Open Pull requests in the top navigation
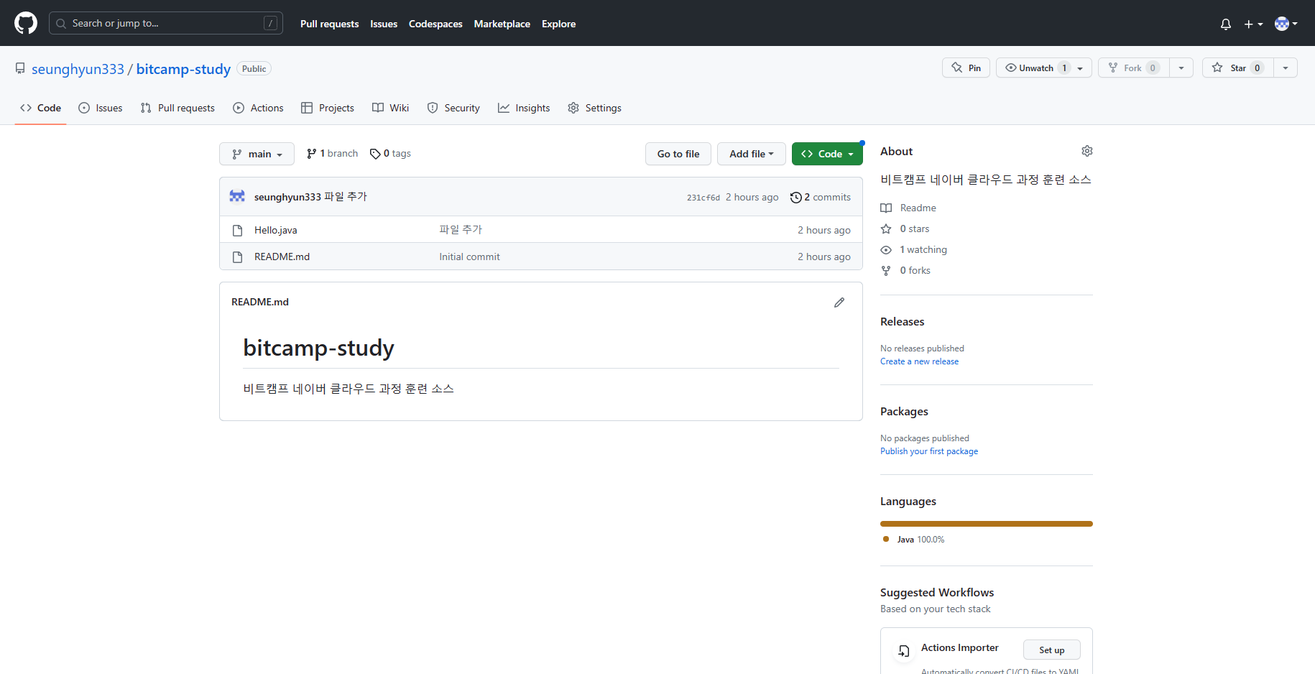Viewport: 1315px width, 674px height. tap(329, 24)
